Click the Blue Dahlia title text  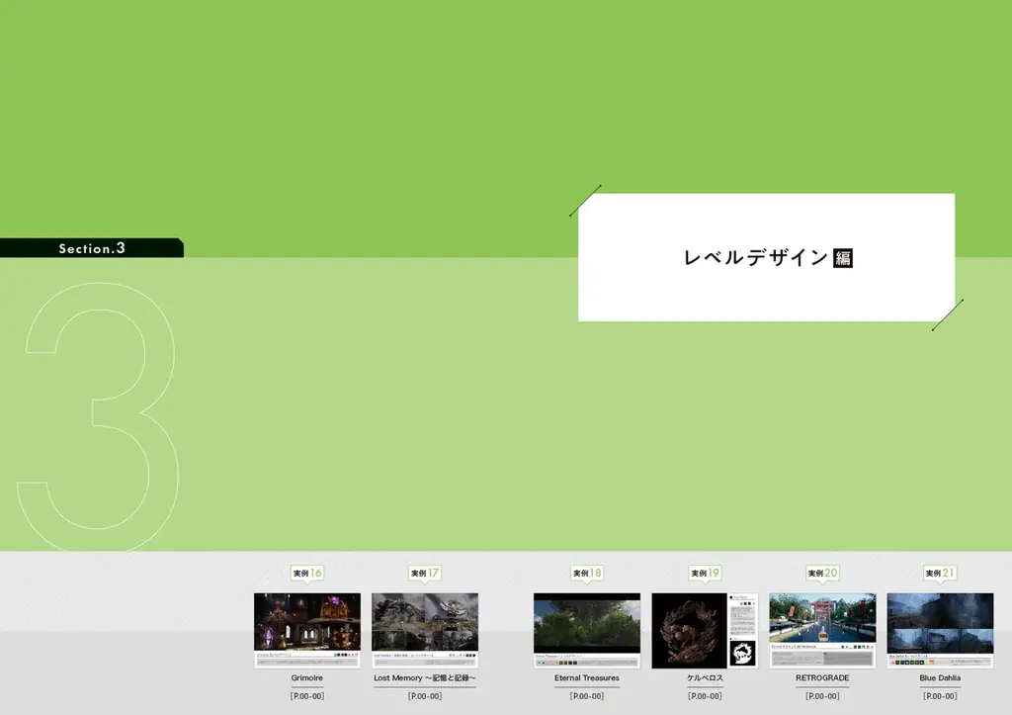939,678
